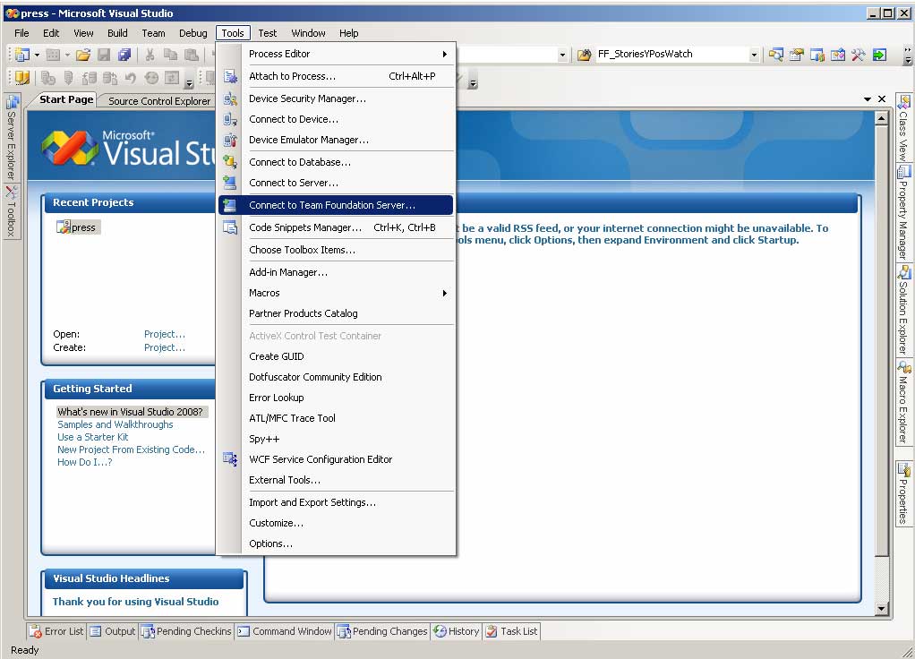The image size is (915, 659).
Task: Click the Save All toolbar icon
Action: click(x=124, y=55)
